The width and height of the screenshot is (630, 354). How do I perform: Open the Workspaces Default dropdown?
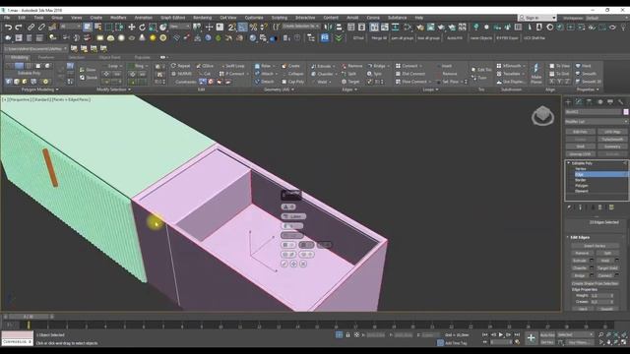pyautogui.click(x=606, y=18)
